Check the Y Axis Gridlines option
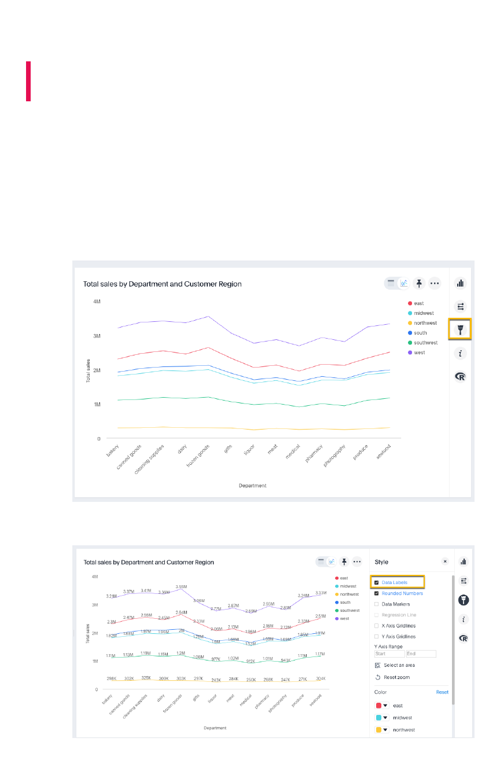500x778 pixels. pos(377,637)
